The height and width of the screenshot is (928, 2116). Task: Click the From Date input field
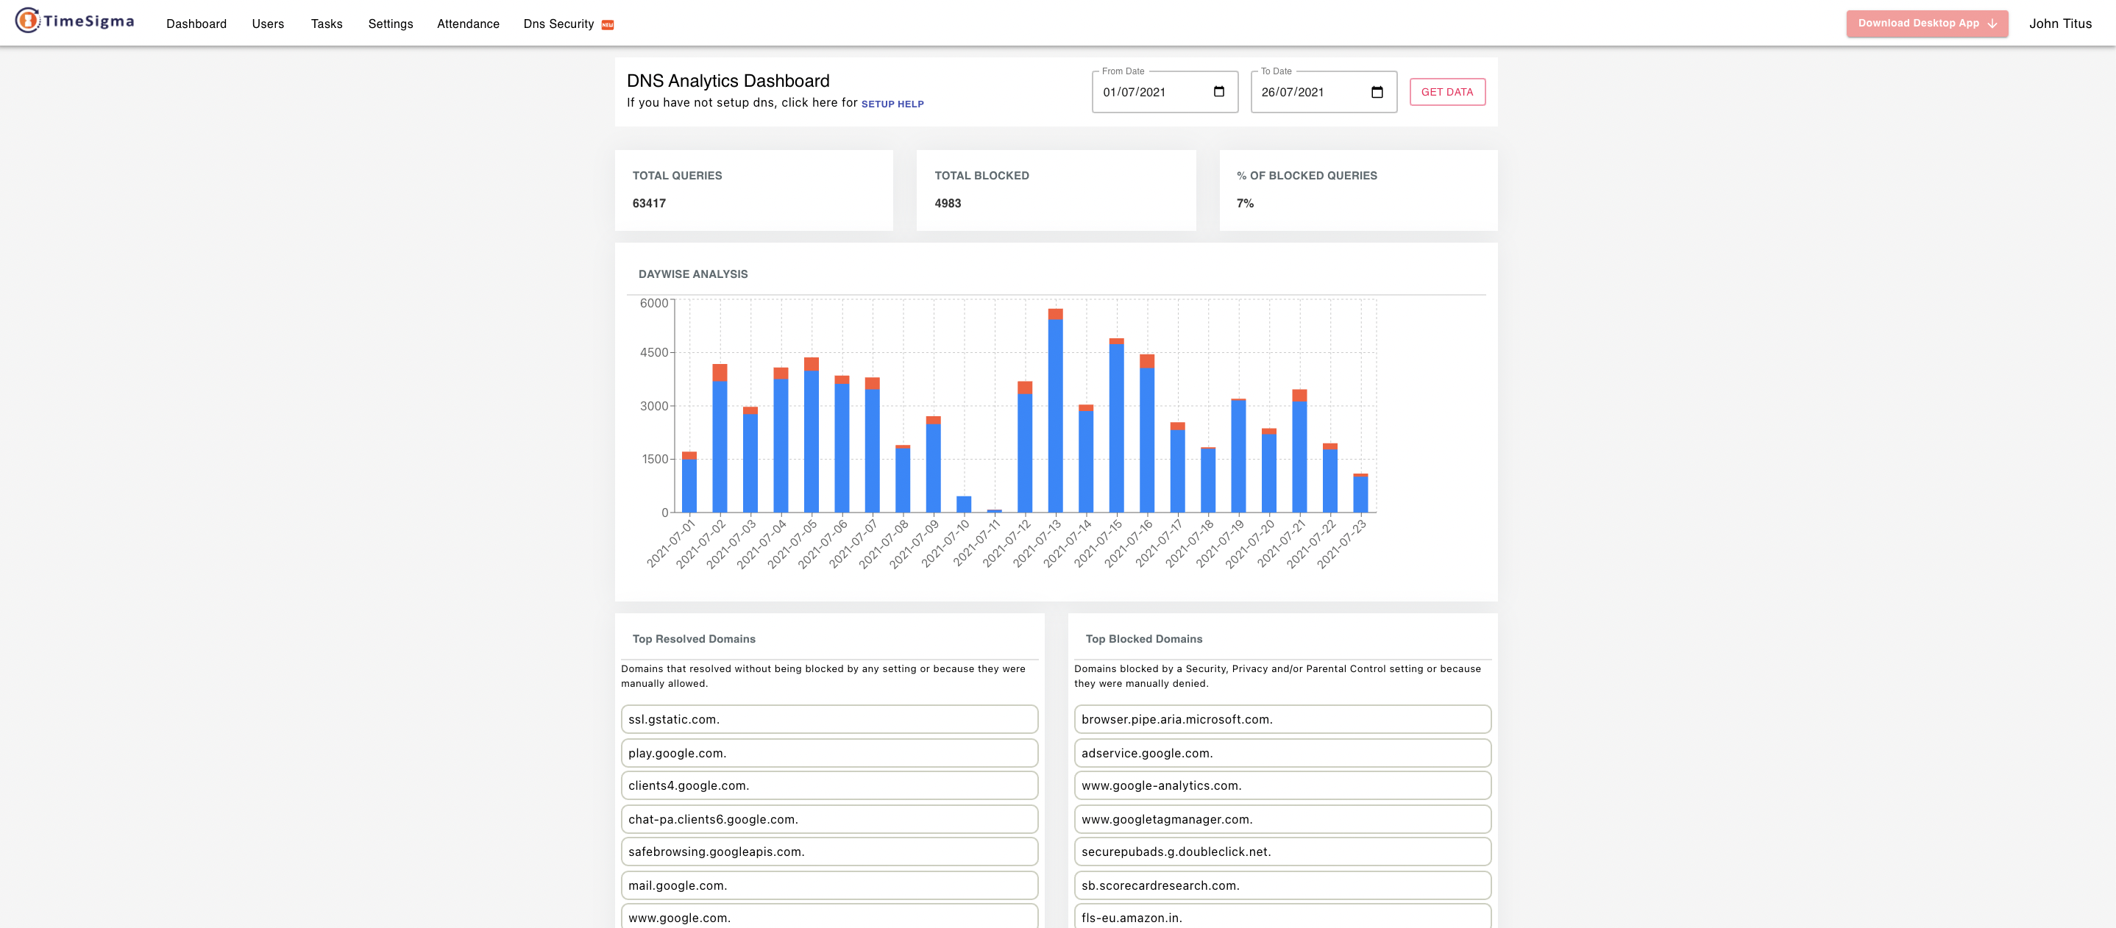coord(1150,92)
